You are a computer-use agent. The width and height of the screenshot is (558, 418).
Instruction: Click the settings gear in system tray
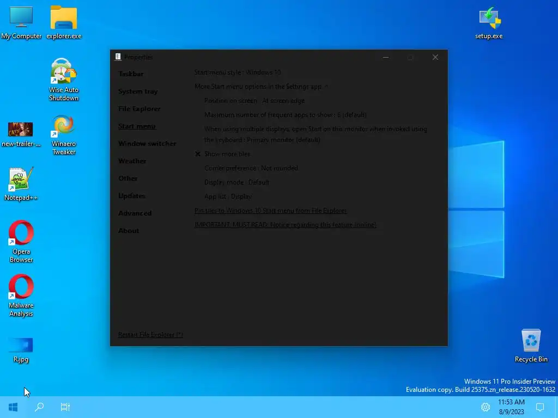click(486, 407)
